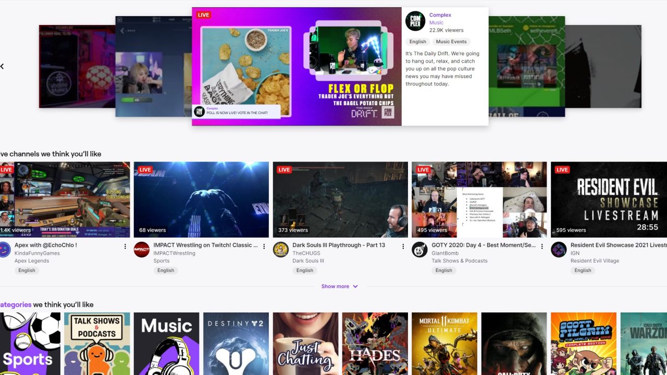Open the Music category link in carousel
The width and height of the screenshot is (667, 375).
(x=436, y=22)
